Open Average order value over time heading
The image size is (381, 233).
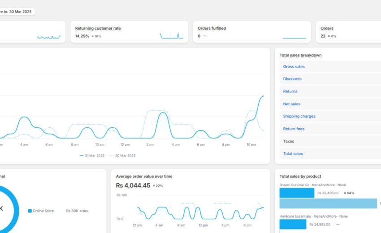[144, 177]
